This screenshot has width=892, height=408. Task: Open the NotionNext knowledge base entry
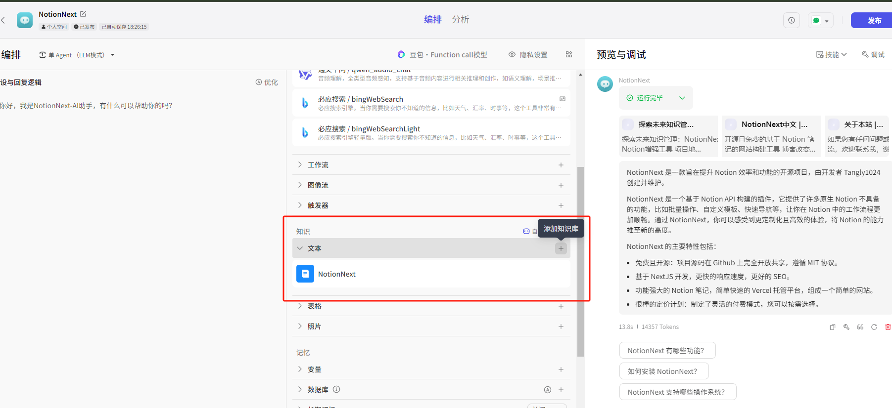[431, 274]
